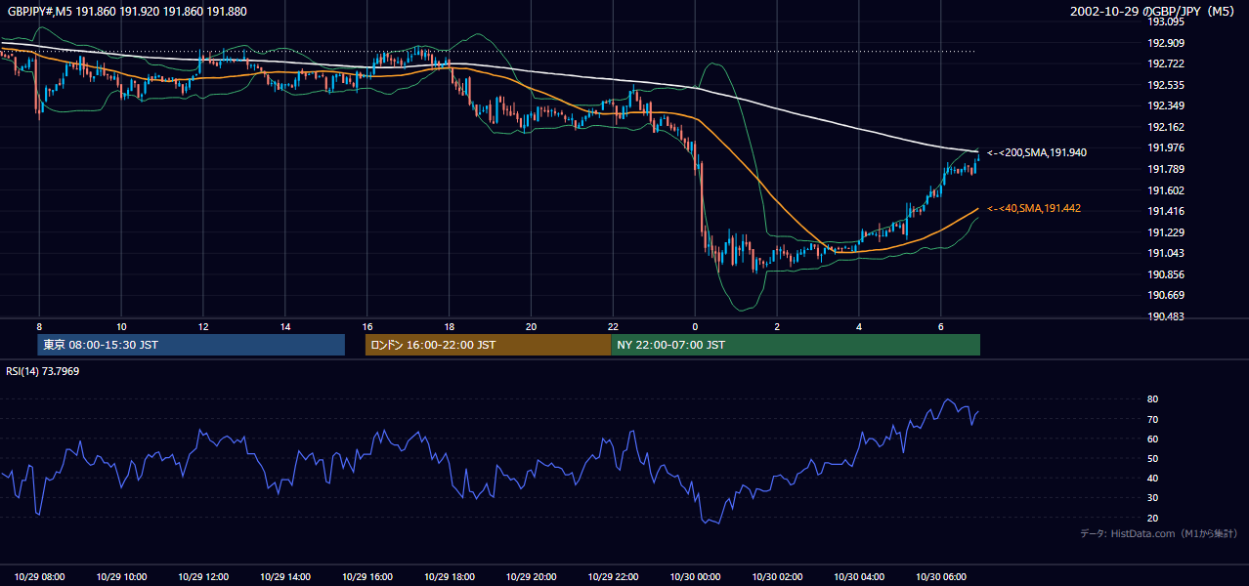The height and width of the screenshot is (586, 1249).
Task: Select the 東京 08:00-15:30 JST session bar
Action: click(x=192, y=345)
